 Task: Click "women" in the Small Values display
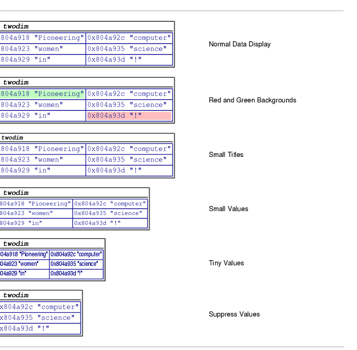point(36,213)
